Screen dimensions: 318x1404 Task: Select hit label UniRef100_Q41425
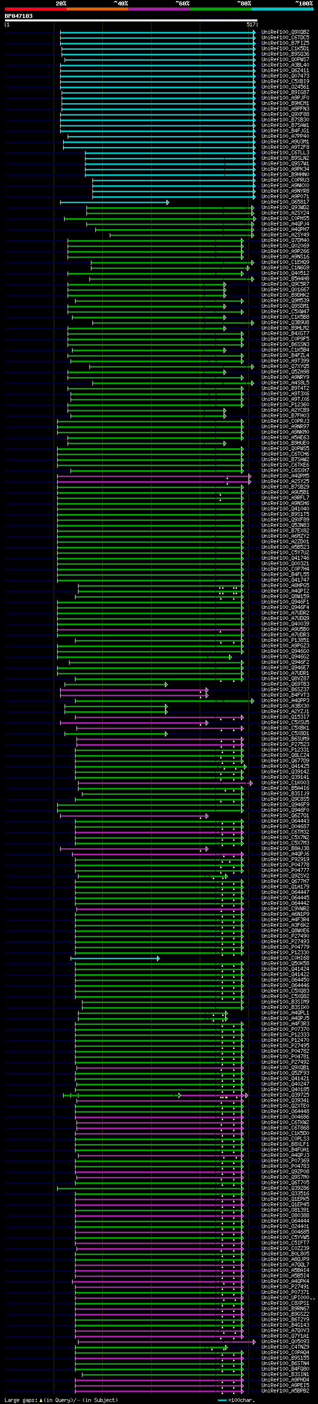(285, 766)
